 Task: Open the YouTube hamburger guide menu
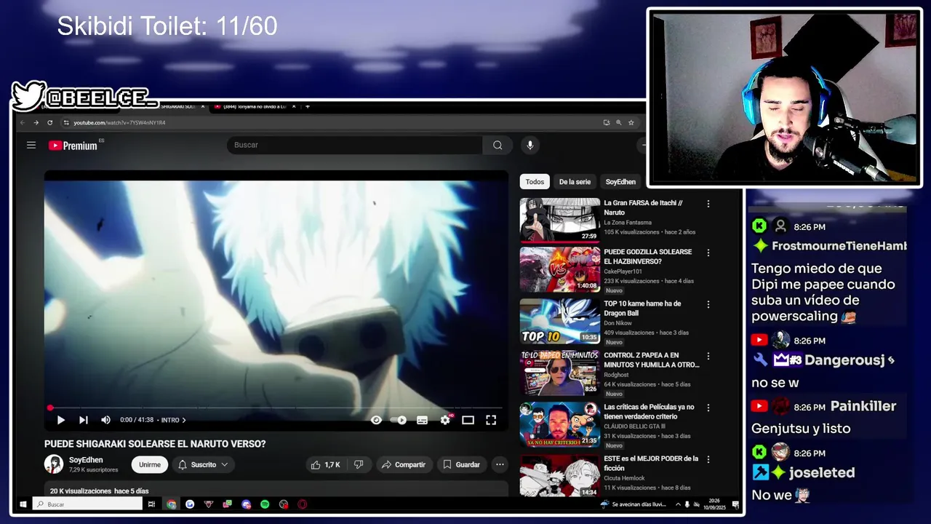pos(31,145)
